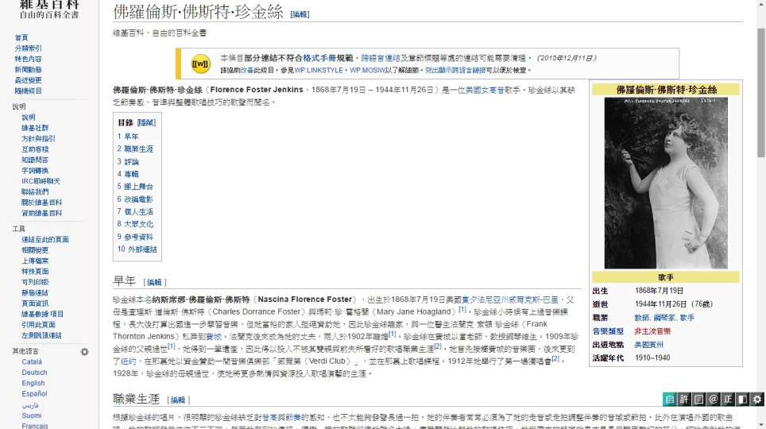766x429 pixels.
Task: Toggle the half-filled square contrast icon
Action: (742, 399)
